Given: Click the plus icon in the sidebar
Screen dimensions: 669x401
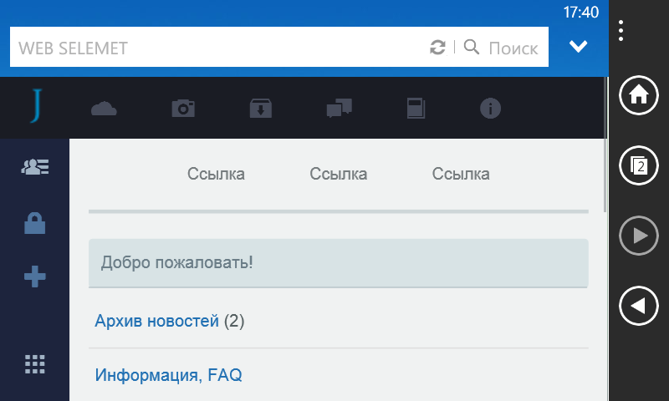Looking at the screenshot, I should pyautogui.click(x=34, y=277).
